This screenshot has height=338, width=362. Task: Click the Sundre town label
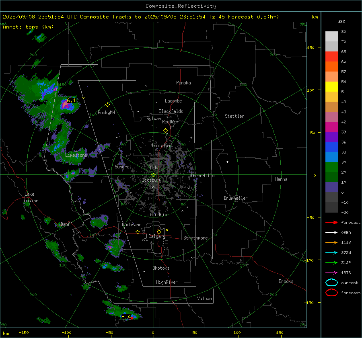122,166
